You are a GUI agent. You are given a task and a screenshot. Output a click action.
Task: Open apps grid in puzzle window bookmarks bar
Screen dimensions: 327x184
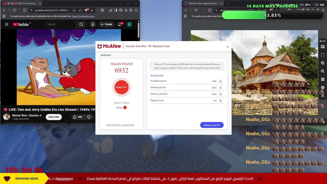185,16
